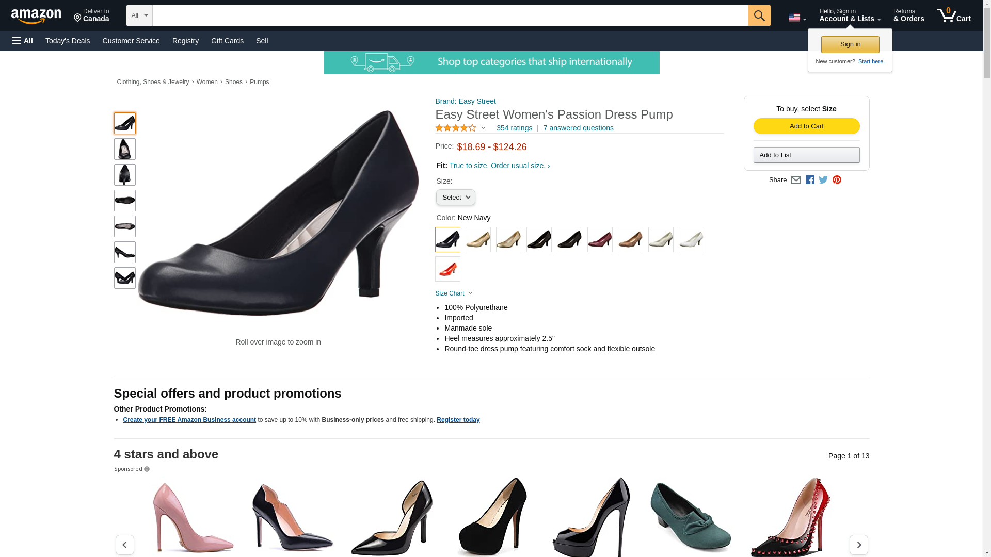Select the red color swatch

tap(447, 269)
